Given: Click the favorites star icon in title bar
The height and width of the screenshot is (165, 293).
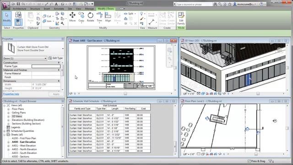Looking at the screenshot, I should (230, 4).
